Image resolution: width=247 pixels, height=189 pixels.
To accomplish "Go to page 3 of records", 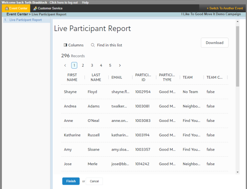I will [x=92, y=66].
